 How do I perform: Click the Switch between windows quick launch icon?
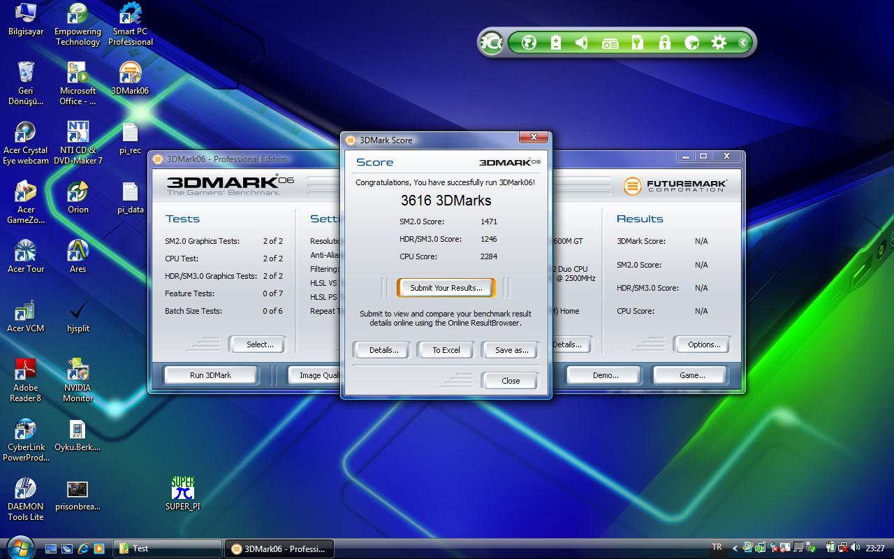67,549
